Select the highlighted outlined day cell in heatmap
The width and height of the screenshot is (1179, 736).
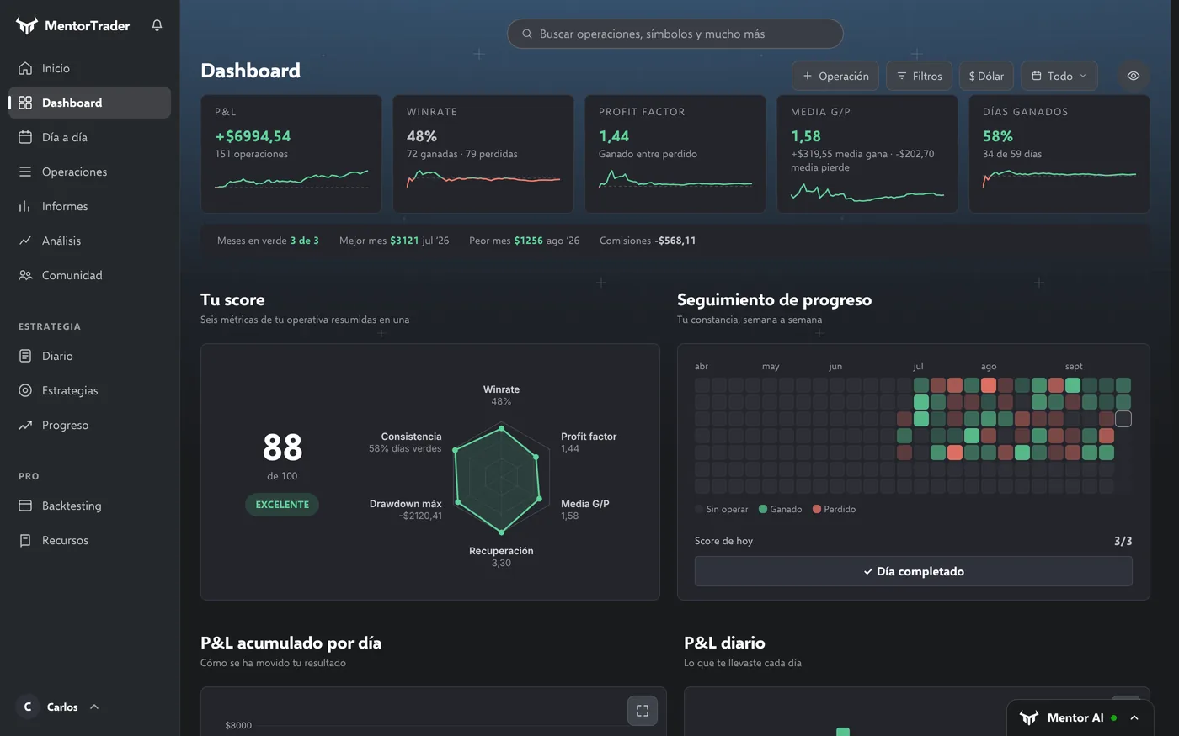click(x=1123, y=419)
